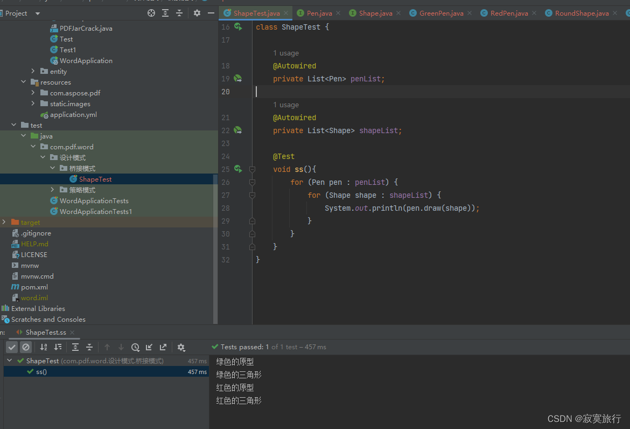This screenshot has height=429, width=630.
Task: Expand the entity folder
Action: [33, 71]
